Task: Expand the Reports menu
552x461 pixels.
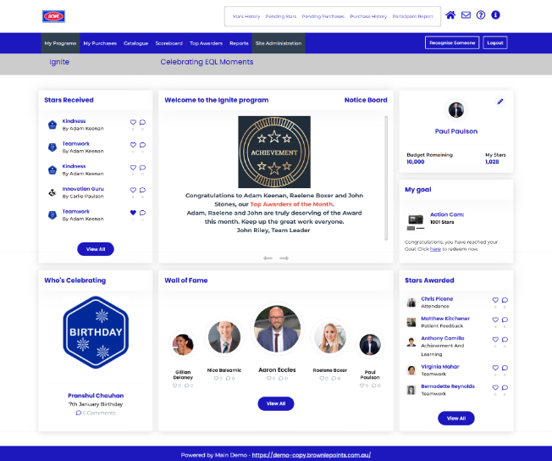Action: click(239, 43)
